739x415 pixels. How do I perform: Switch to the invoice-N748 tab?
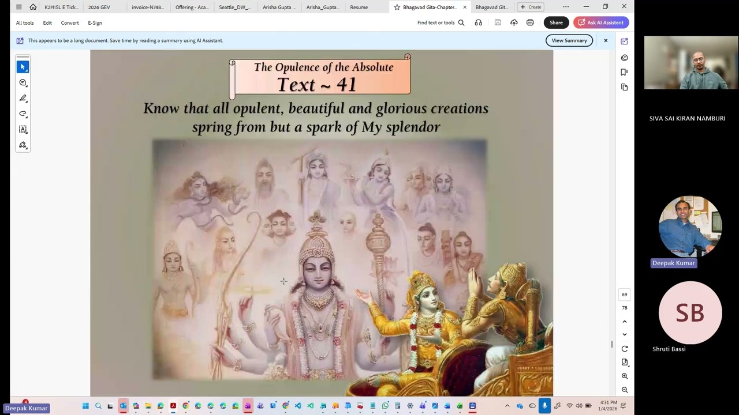click(148, 7)
